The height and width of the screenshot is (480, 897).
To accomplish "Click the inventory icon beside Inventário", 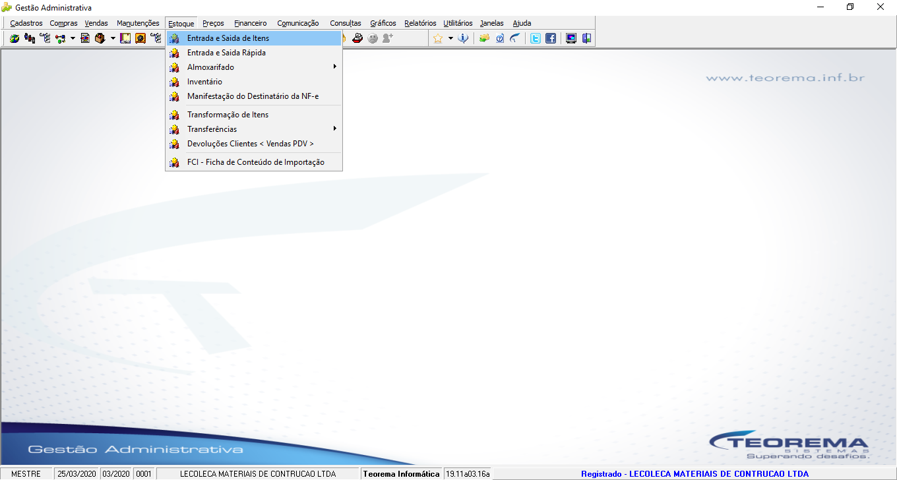I will tap(174, 82).
